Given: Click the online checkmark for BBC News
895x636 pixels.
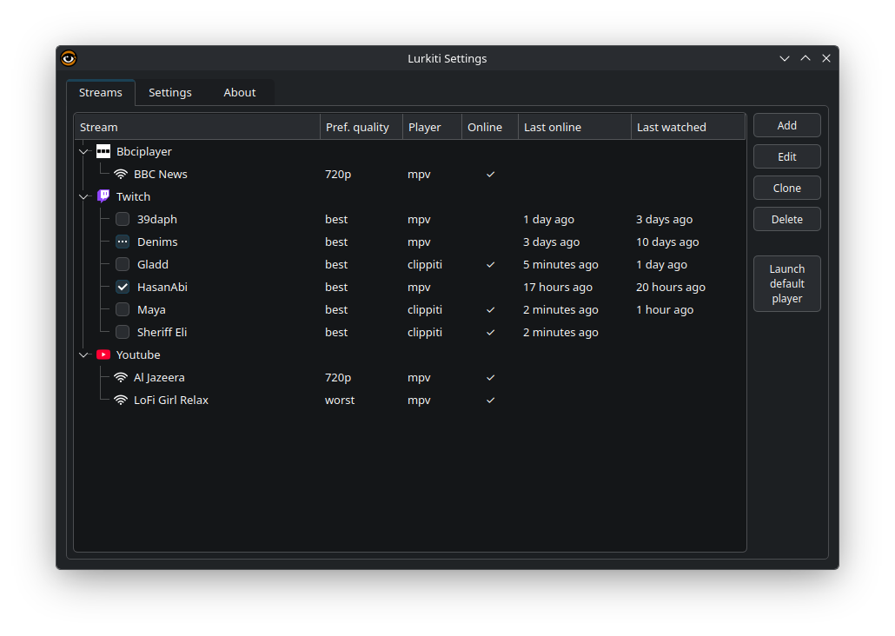Looking at the screenshot, I should pyautogui.click(x=490, y=174).
